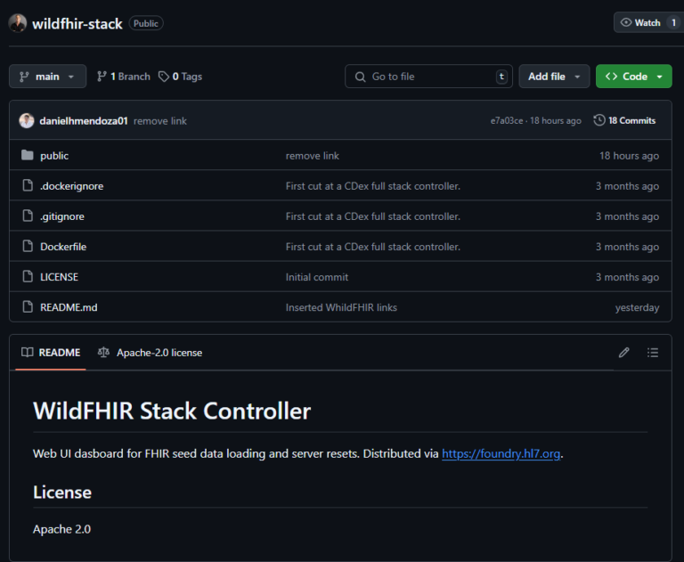The image size is (684, 562).
Task: Click the Public visibility badge
Action: pyautogui.click(x=146, y=23)
